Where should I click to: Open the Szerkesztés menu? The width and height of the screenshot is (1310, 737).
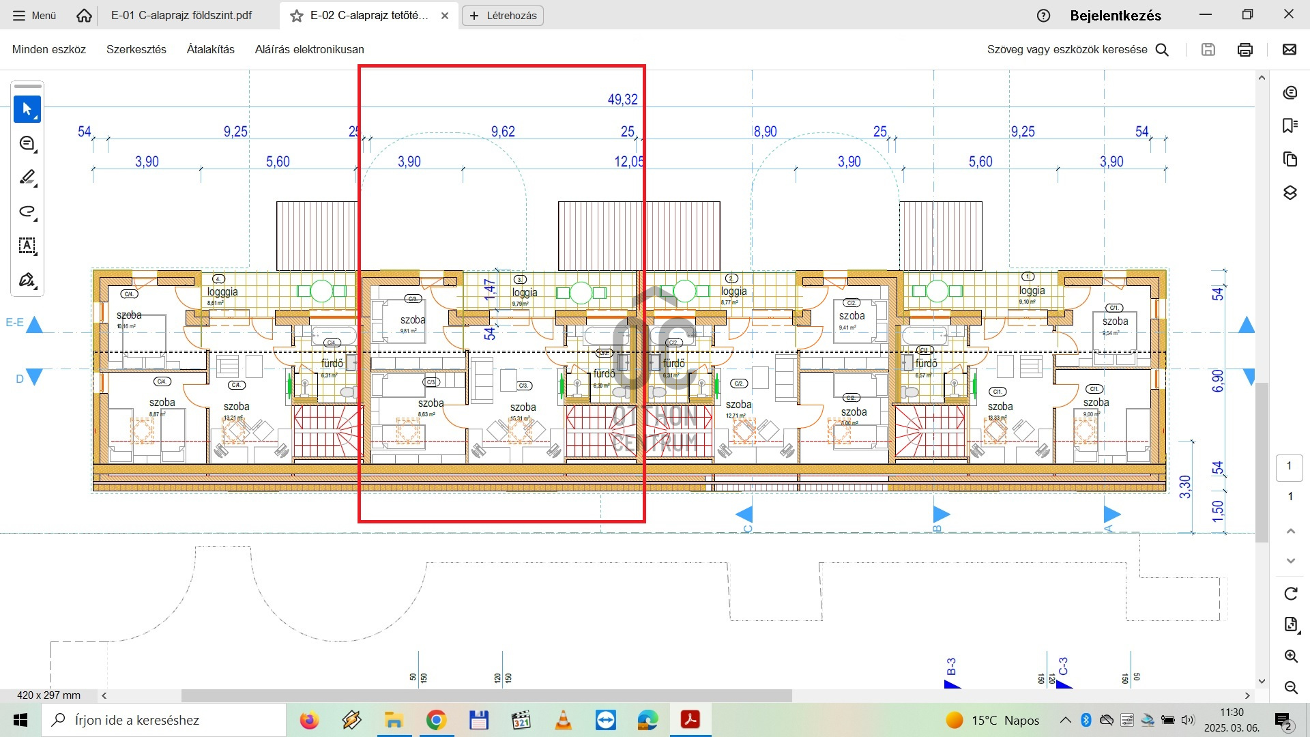(x=136, y=49)
